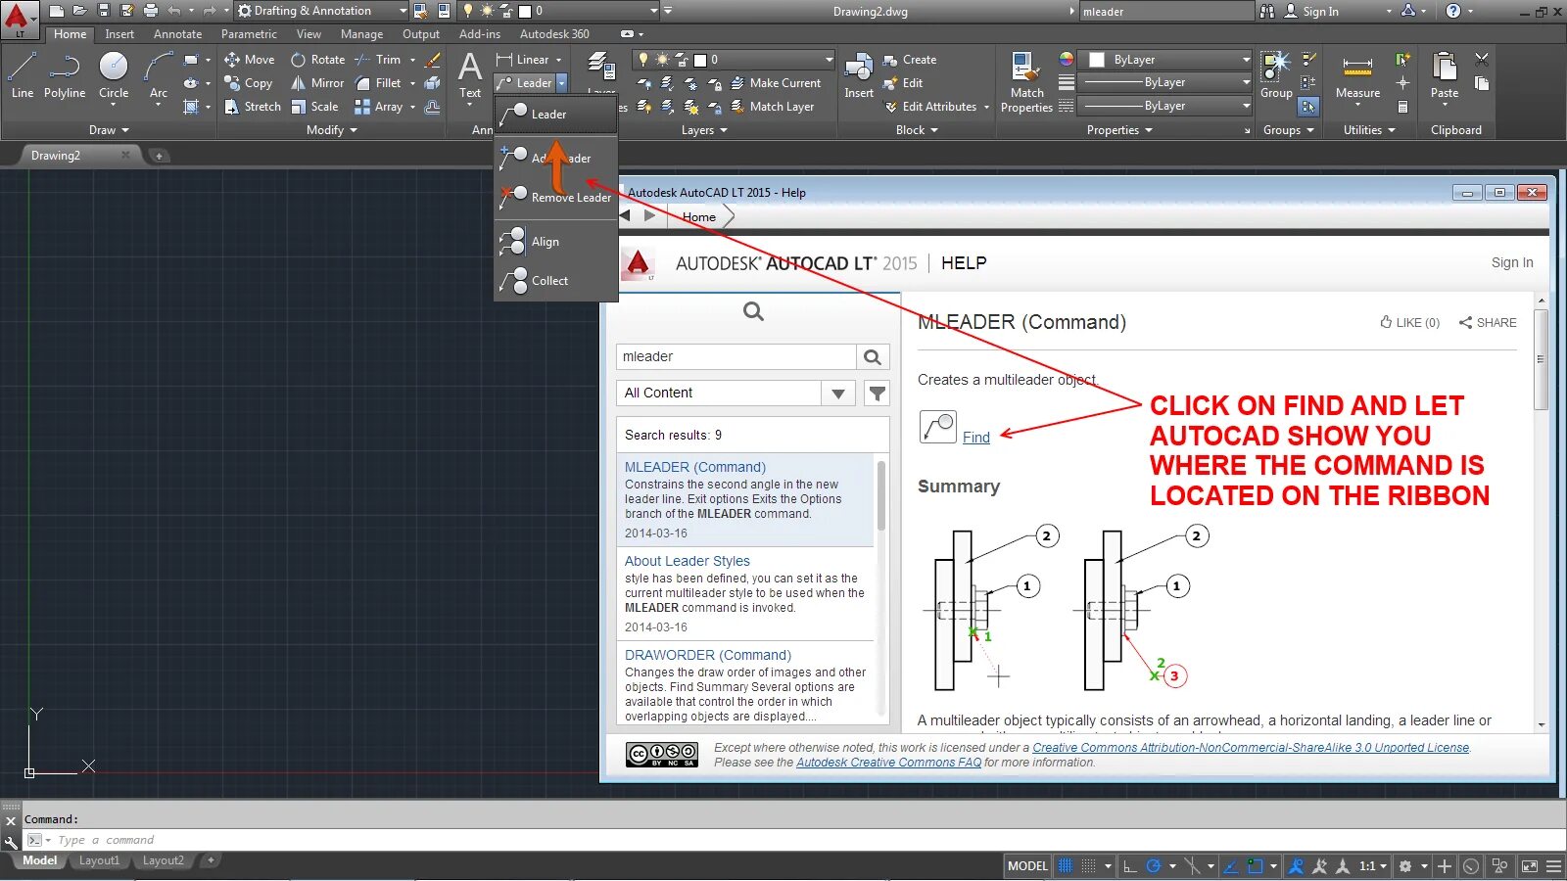The width and height of the screenshot is (1567, 881).
Task: Toggle annotation object visibility in status bar
Action: point(1296,866)
